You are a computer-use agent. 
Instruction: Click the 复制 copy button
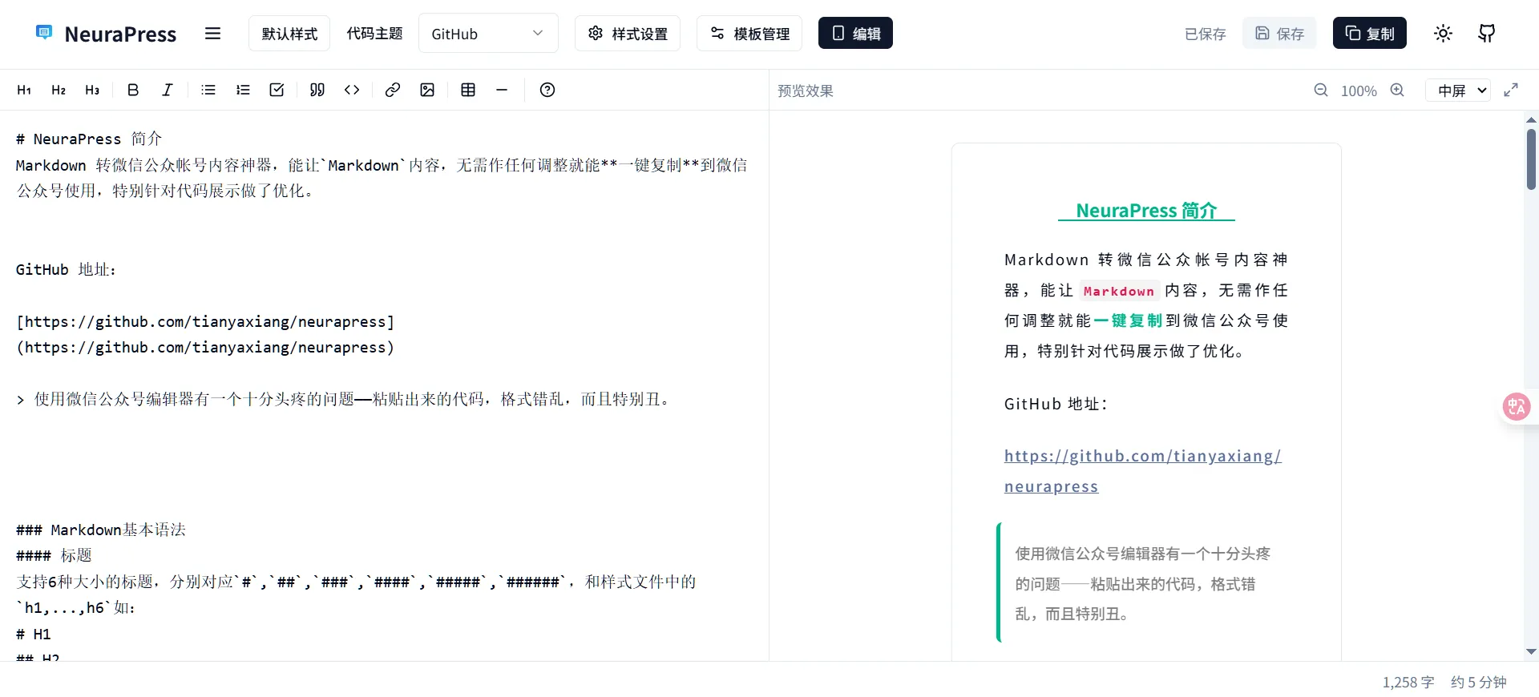(1369, 33)
